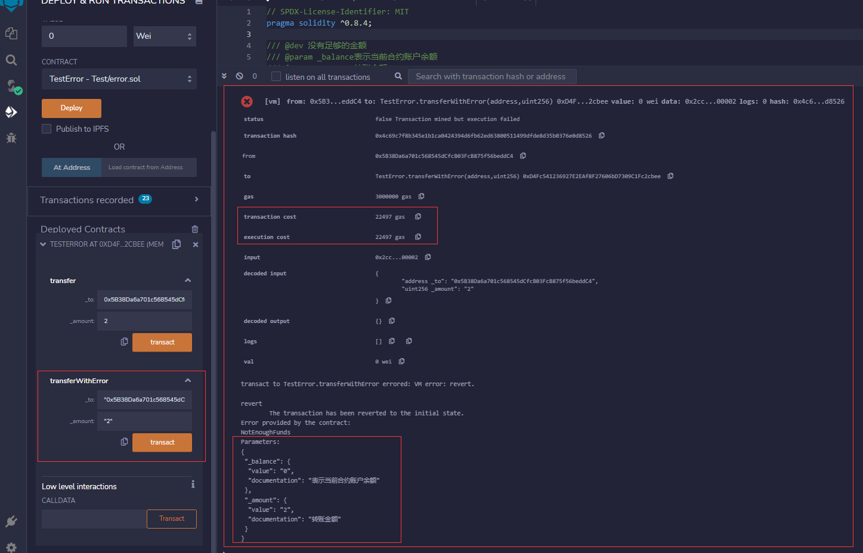Delete all deployed contract instances
This screenshot has height=553, width=863.
tap(194, 229)
